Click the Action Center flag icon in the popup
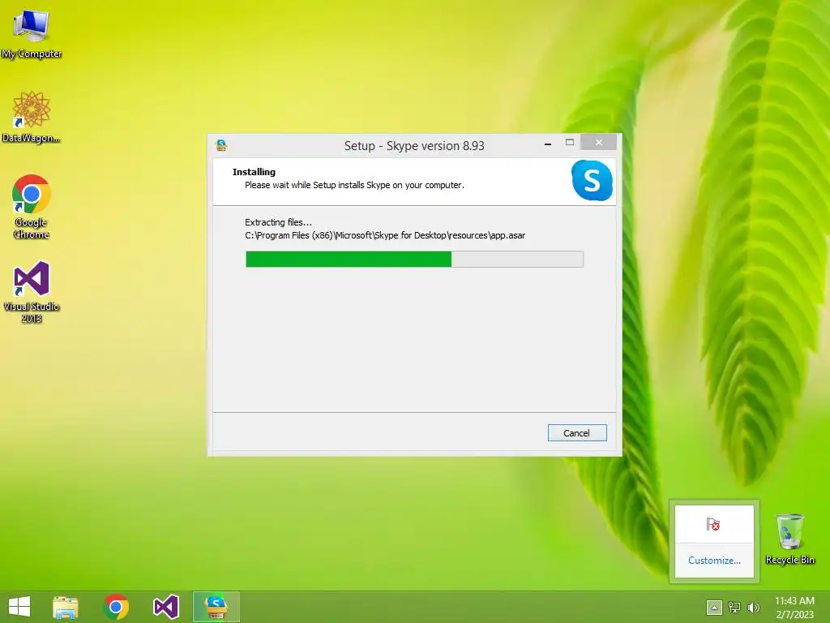 click(713, 525)
